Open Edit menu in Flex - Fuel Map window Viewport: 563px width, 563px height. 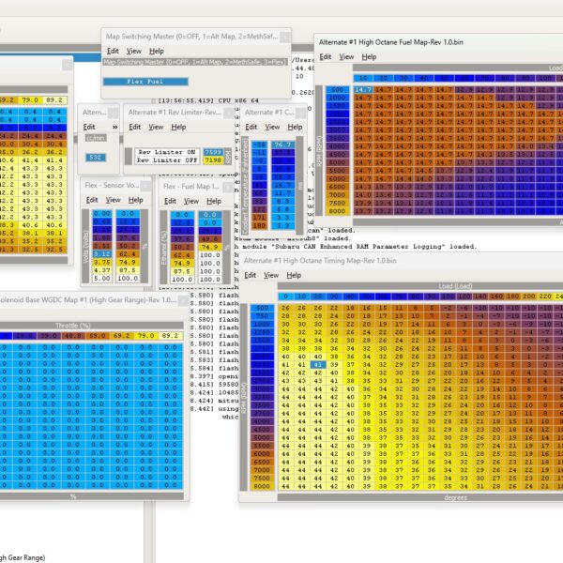click(170, 201)
